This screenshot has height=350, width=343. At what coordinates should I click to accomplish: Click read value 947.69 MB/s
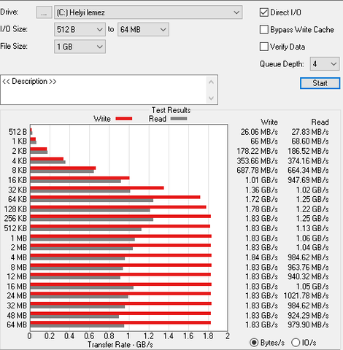[308, 180]
